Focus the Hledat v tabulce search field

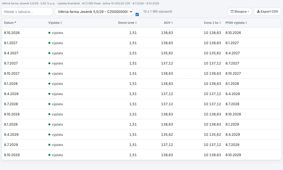point(27,12)
